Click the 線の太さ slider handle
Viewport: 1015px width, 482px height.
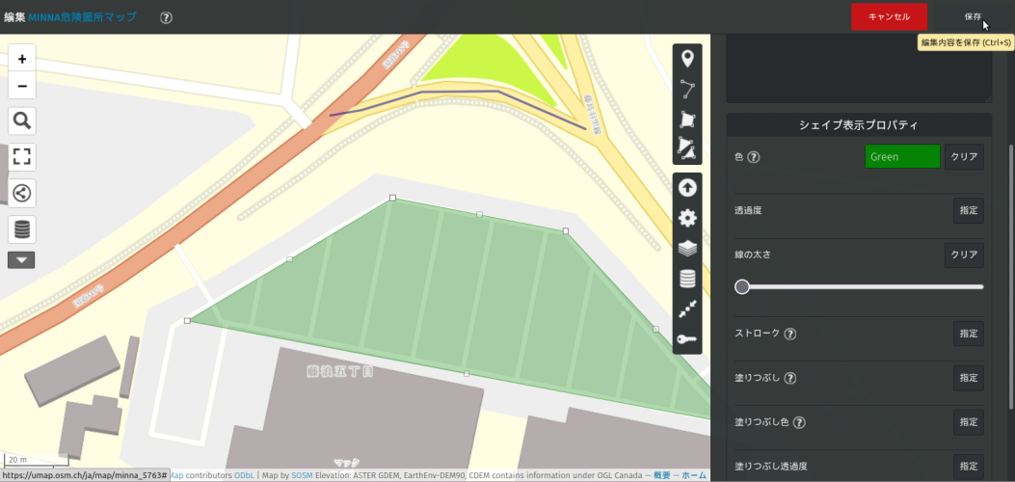click(x=742, y=286)
